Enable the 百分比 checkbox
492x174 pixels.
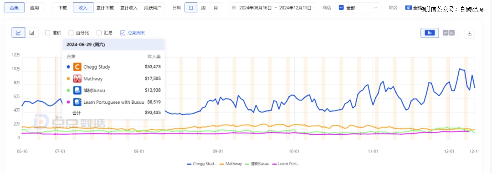[x=71, y=33]
